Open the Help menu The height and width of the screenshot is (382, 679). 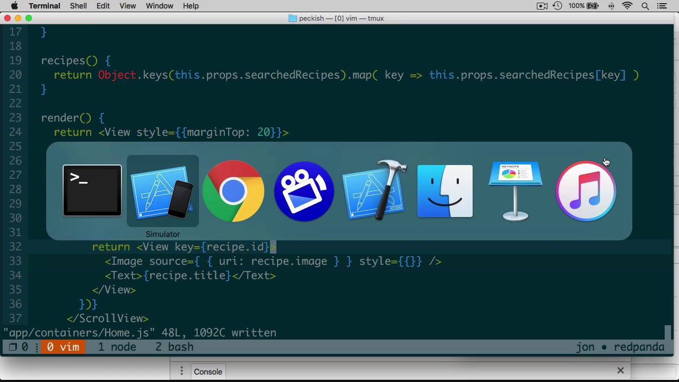(x=190, y=6)
